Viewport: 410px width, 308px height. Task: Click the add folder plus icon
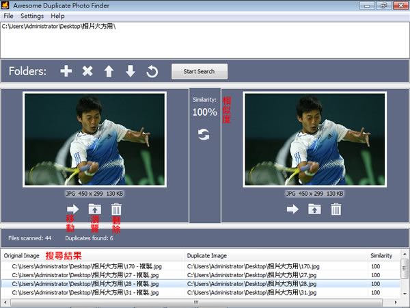tap(66, 71)
